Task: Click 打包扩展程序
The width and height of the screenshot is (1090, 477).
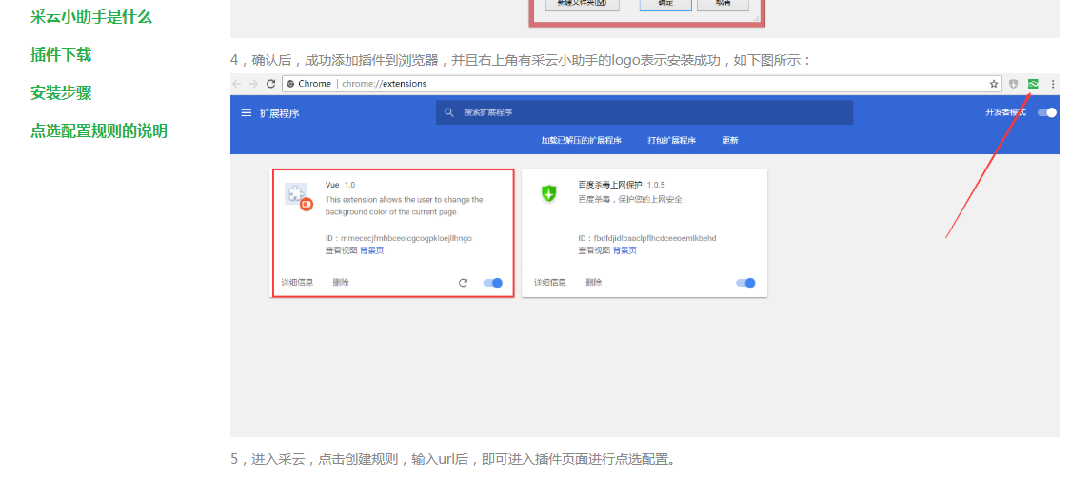Action: 671,141
